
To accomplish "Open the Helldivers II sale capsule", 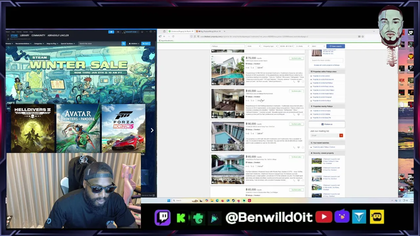I will (33, 129).
